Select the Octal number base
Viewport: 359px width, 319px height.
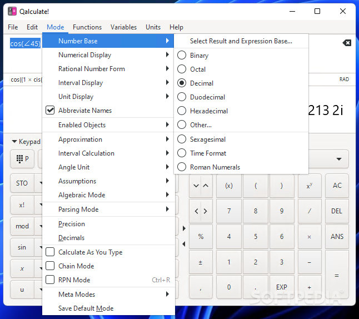pos(241,69)
